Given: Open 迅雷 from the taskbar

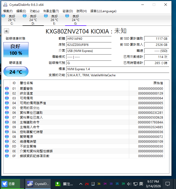Looking at the screenshot, I should coord(10,184).
